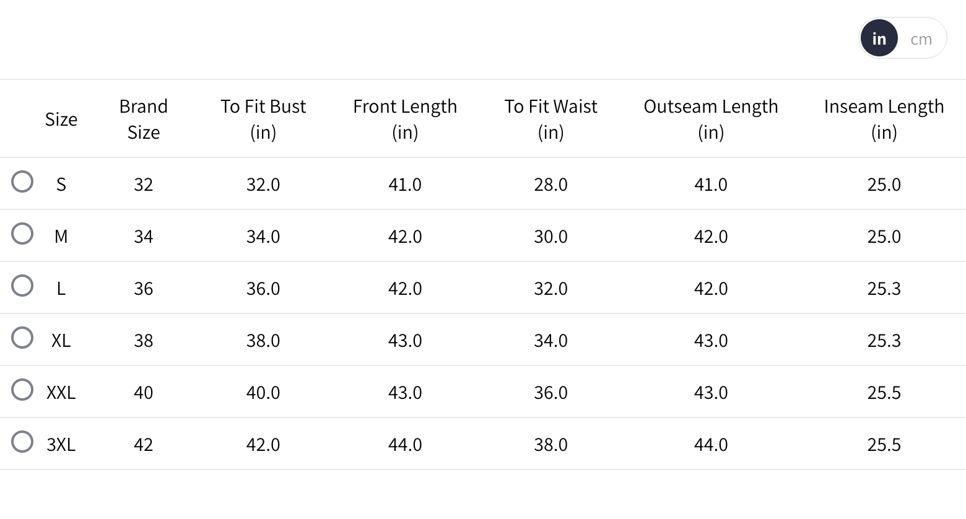The image size is (966, 519).
Task: Click the To Fit Waist column header
Action: 550,119
